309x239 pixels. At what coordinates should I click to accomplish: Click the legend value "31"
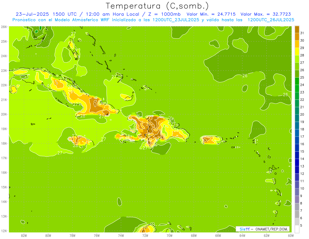point(302,33)
